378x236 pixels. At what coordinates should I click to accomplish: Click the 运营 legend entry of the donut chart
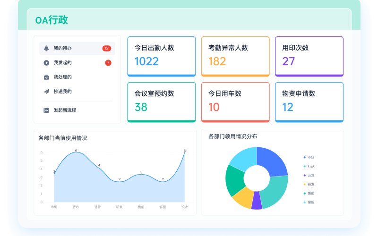click(309, 175)
